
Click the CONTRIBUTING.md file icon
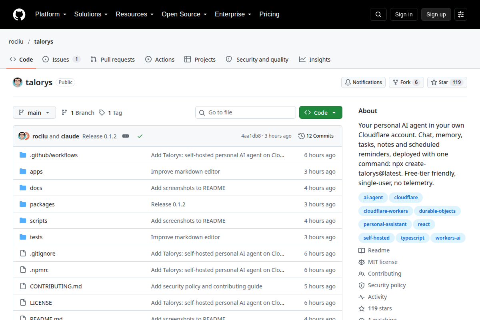coord(23,286)
